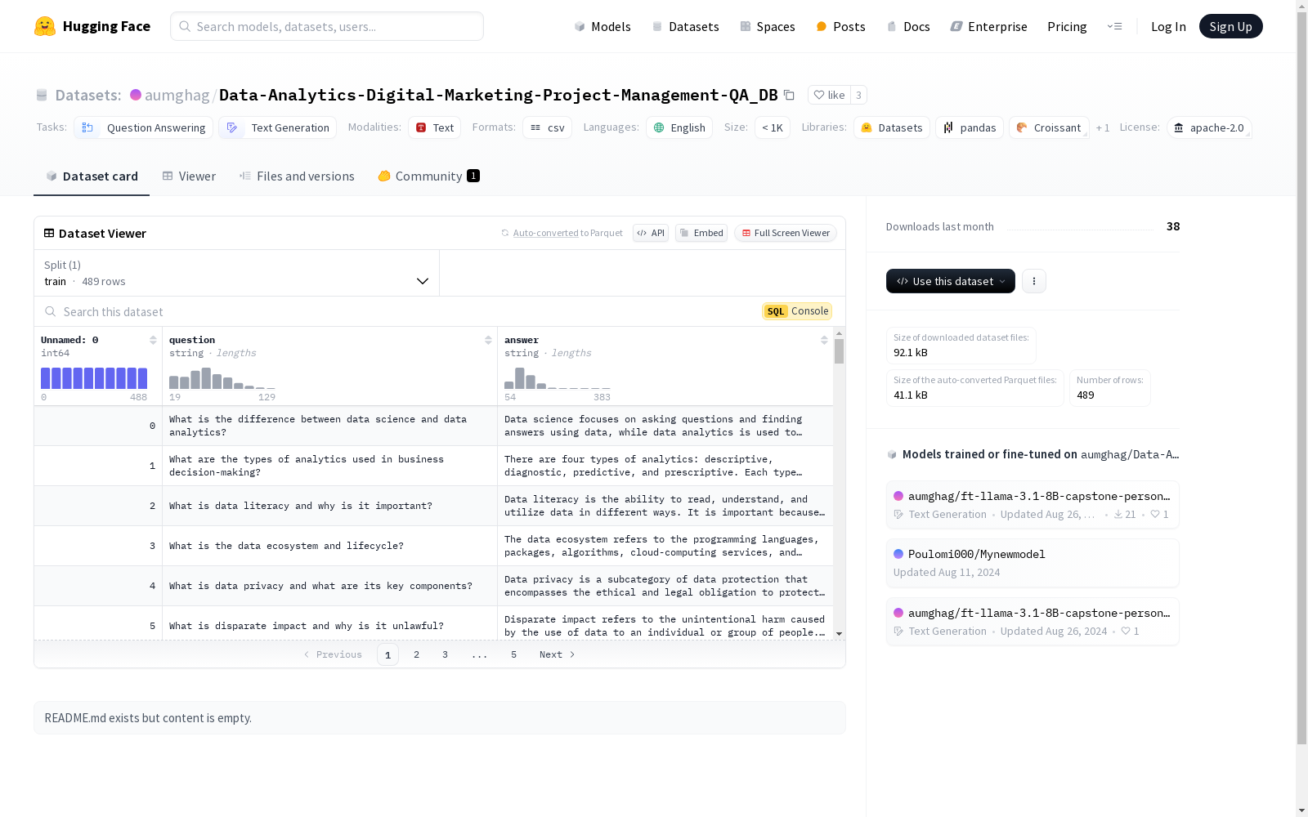Sort the question column
Screen dimensions: 1308x817
click(x=488, y=340)
